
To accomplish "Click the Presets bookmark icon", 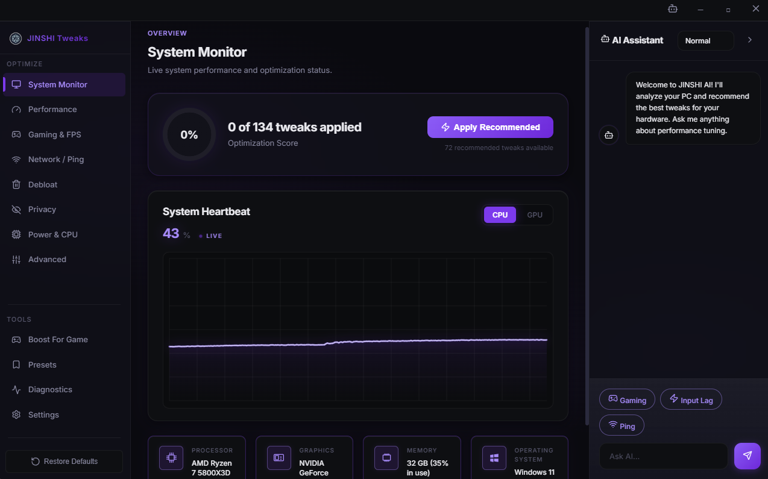I will [x=16, y=365].
